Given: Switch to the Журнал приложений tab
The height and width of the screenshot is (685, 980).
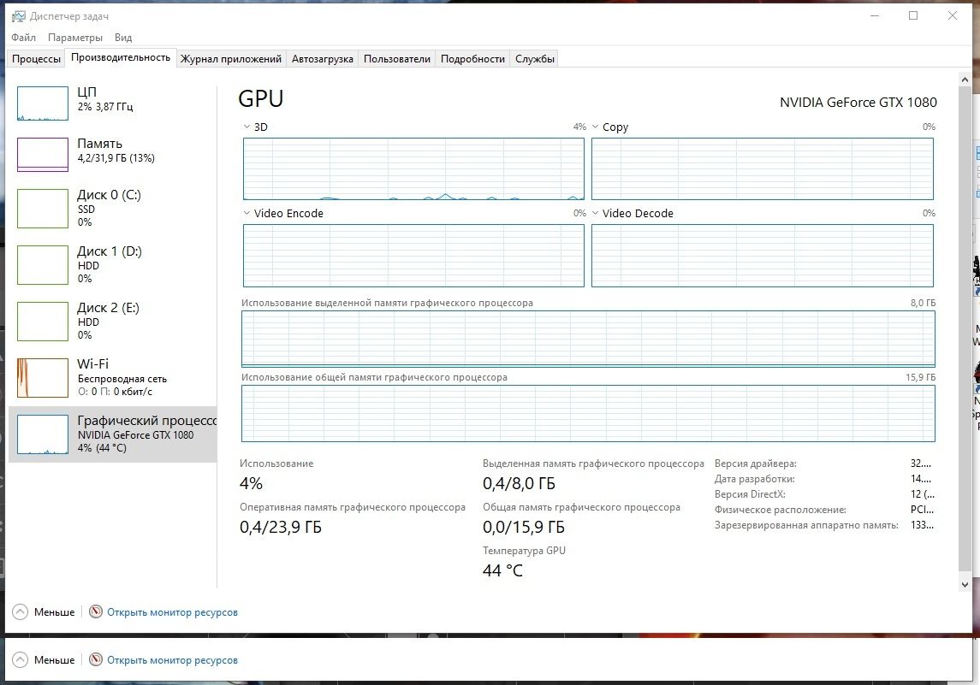Looking at the screenshot, I should [230, 59].
